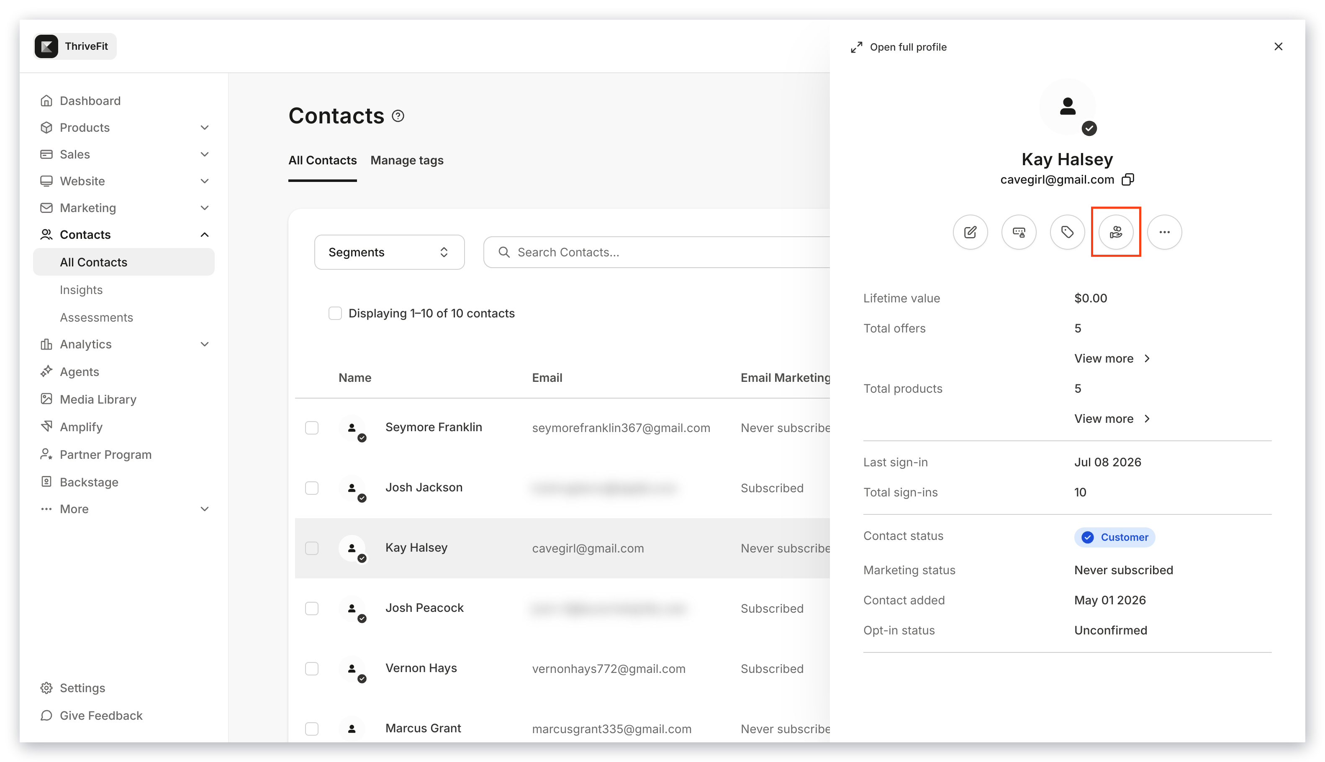Screen dimensions: 1325x762
Task: Click the Kay Halsey profile name heading
Action: tap(1067, 159)
